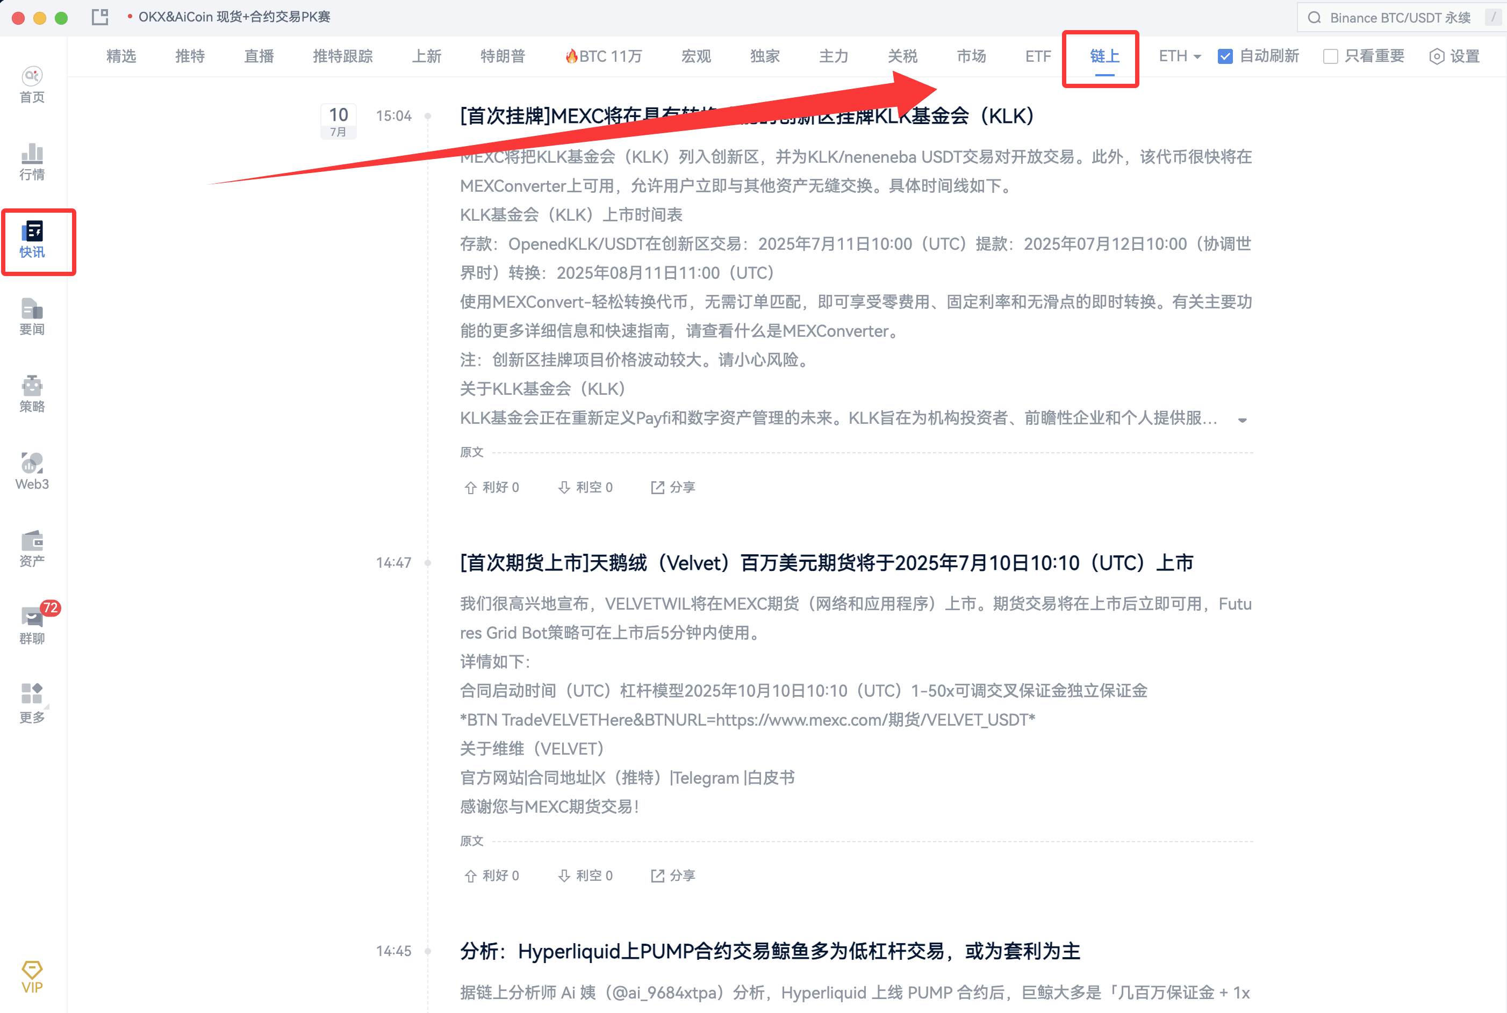
Task: Switch to the 宏观 tab
Action: pos(697,56)
